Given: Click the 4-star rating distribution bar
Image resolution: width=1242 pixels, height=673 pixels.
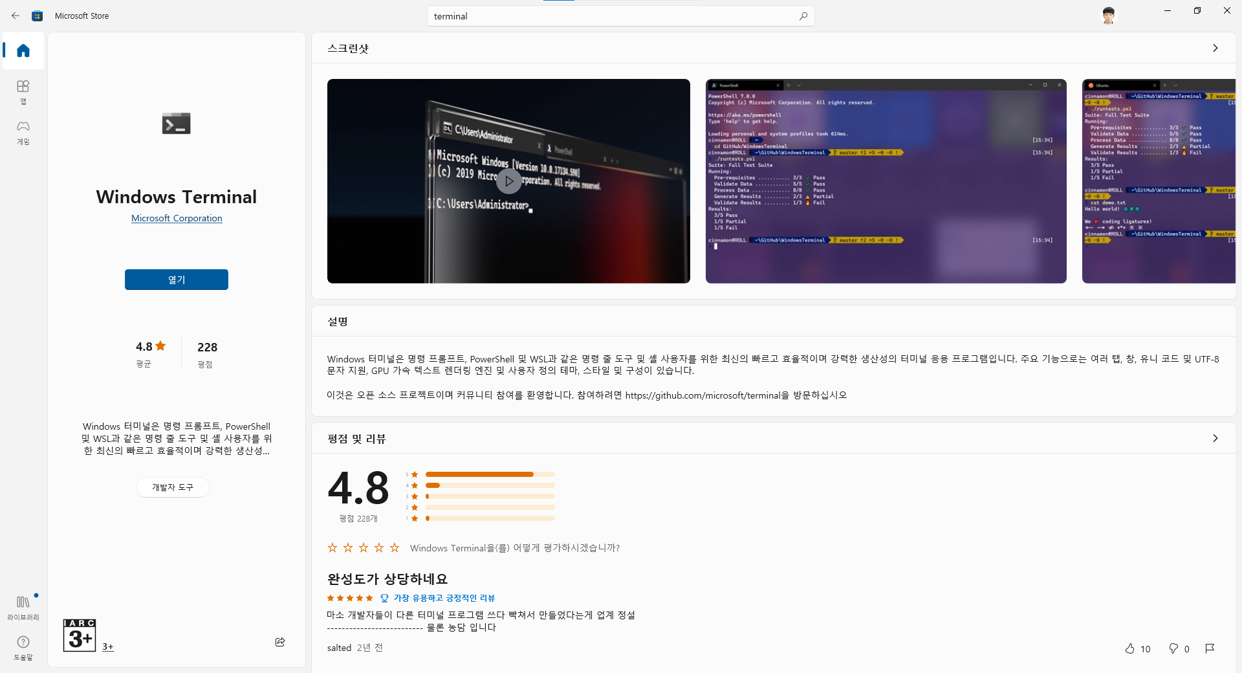Looking at the screenshot, I should [x=490, y=485].
